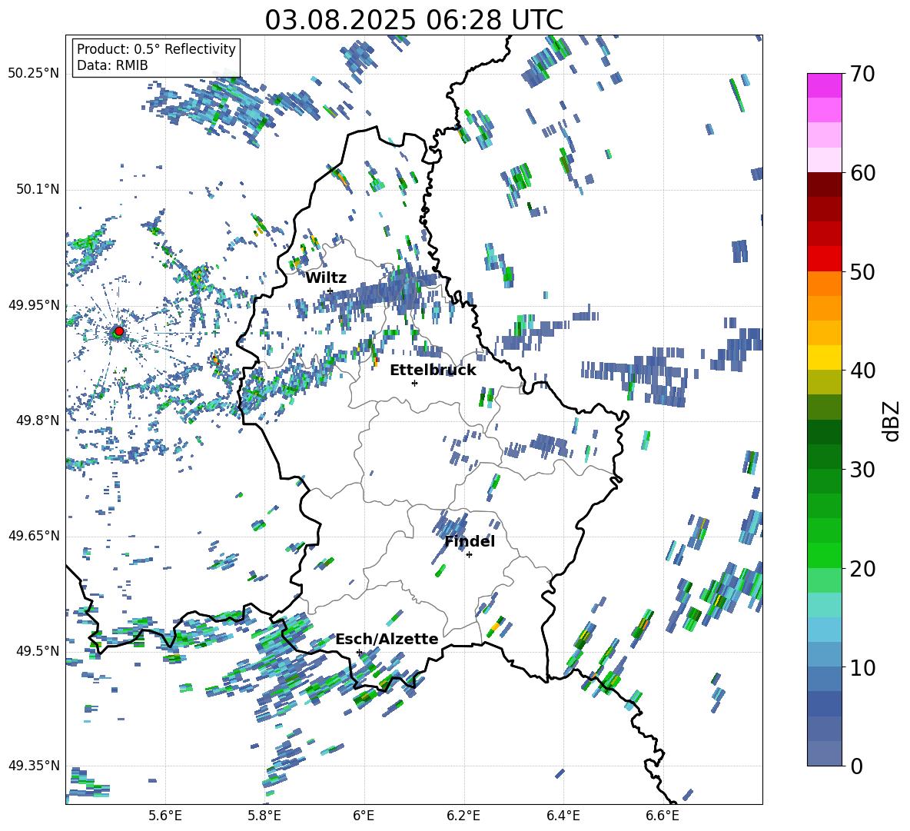
Task: Click the Findel station cross marker
Action: pyautogui.click(x=469, y=555)
